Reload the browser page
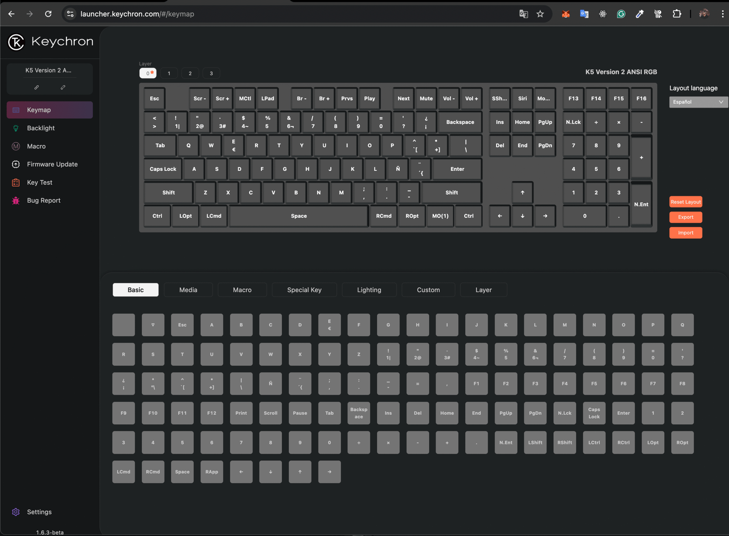 point(48,14)
